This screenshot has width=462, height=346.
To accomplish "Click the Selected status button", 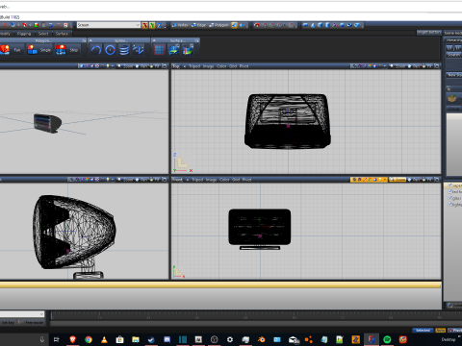I will [423, 331].
